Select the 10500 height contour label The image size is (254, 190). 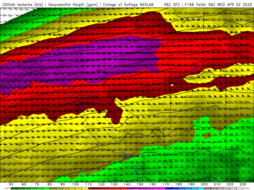coord(94,98)
